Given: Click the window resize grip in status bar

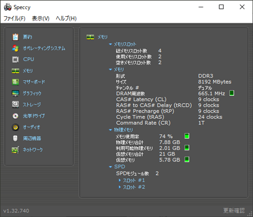Looking at the screenshot, I should click(250, 214).
